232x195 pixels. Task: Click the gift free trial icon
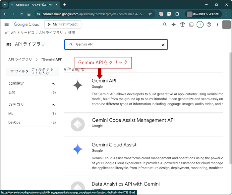[x=183, y=24]
